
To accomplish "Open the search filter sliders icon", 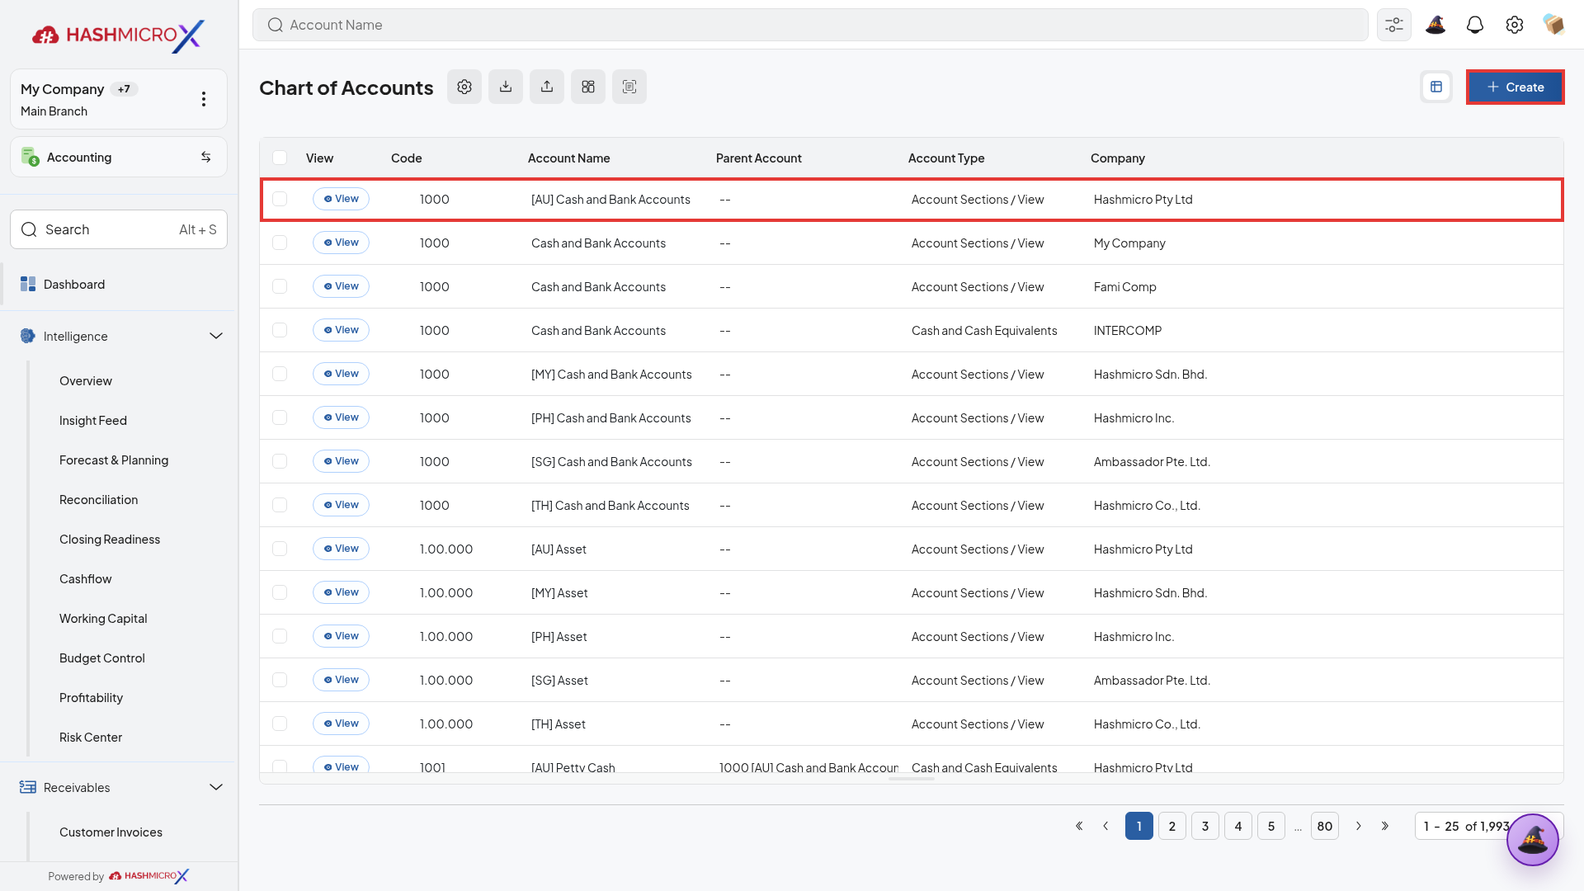I will (x=1394, y=25).
